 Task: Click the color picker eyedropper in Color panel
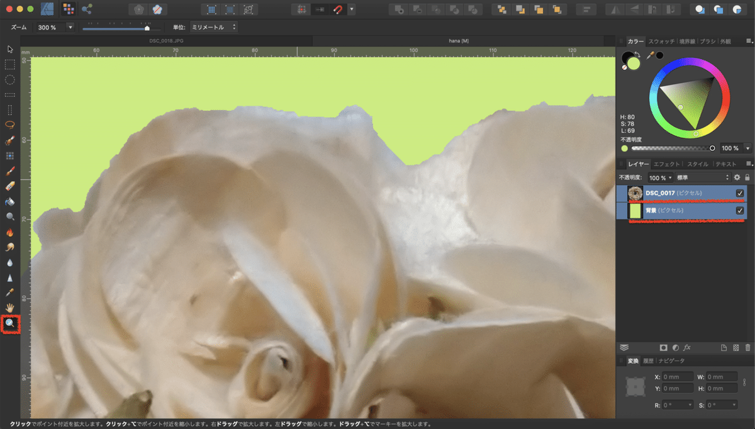point(651,55)
